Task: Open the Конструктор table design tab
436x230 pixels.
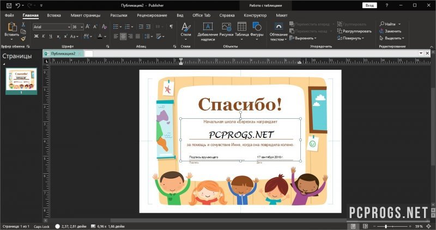Action: [x=255, y=15]
